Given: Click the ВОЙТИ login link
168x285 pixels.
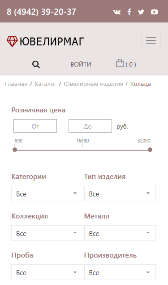Looking at the screenshot, I should pyautogui.click(x=81, y=64).
